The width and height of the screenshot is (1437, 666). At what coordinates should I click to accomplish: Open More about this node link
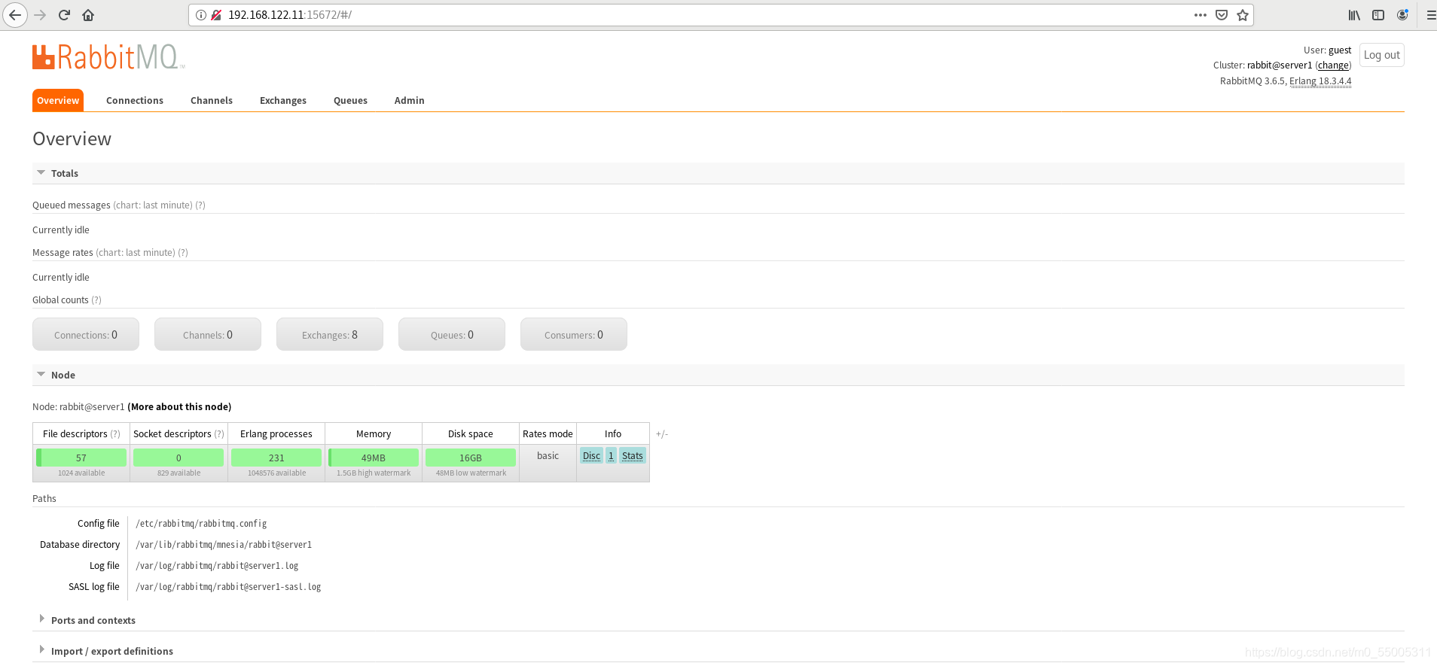coord(179,406)
